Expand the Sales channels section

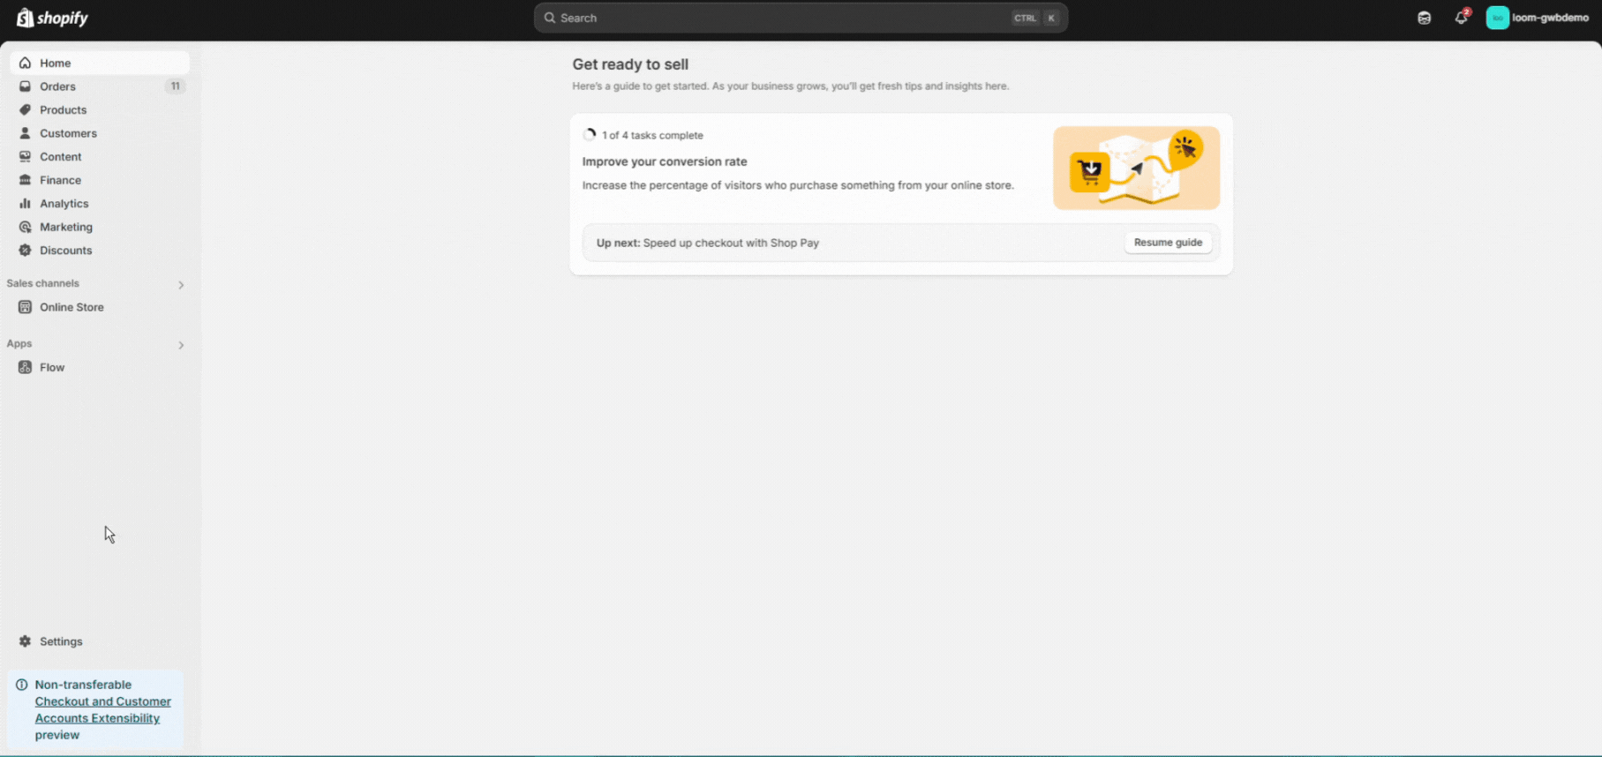click(x=181, y=285)
